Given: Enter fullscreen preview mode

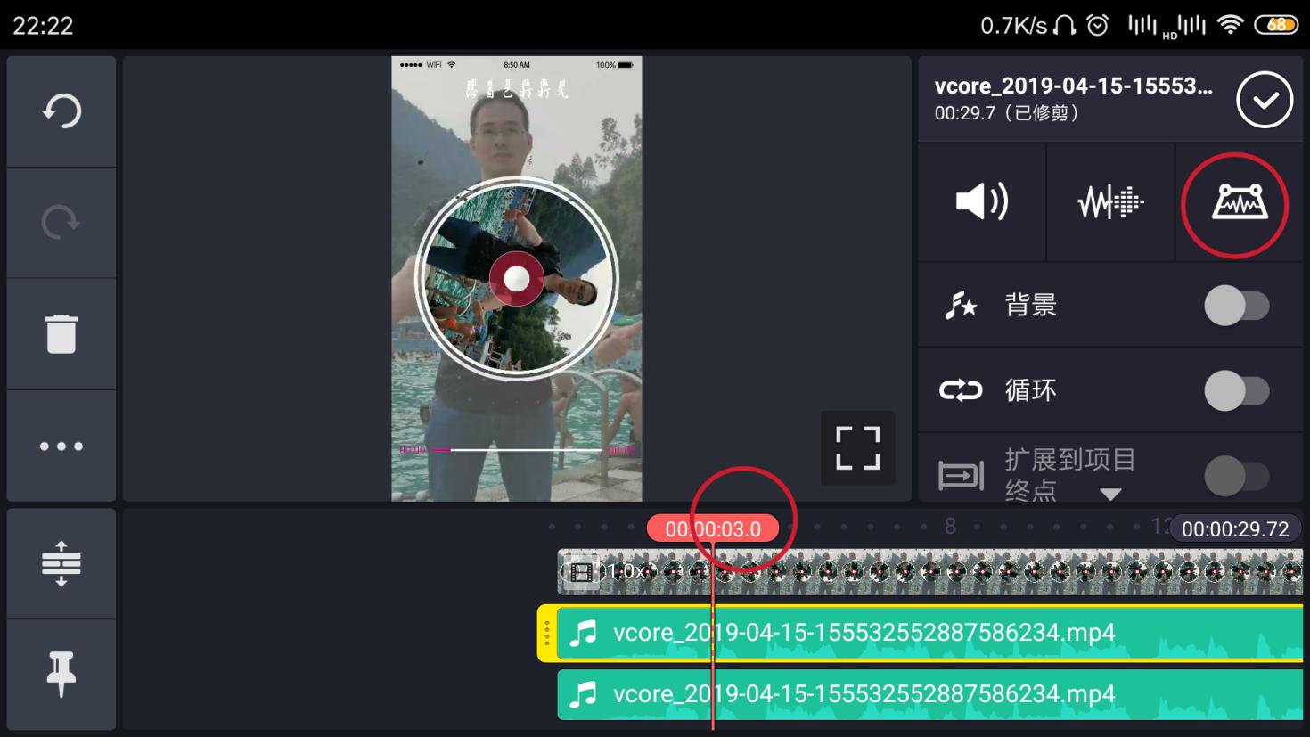Looking at the screenshot, I should pyautogui.click(x=856, y=447).
